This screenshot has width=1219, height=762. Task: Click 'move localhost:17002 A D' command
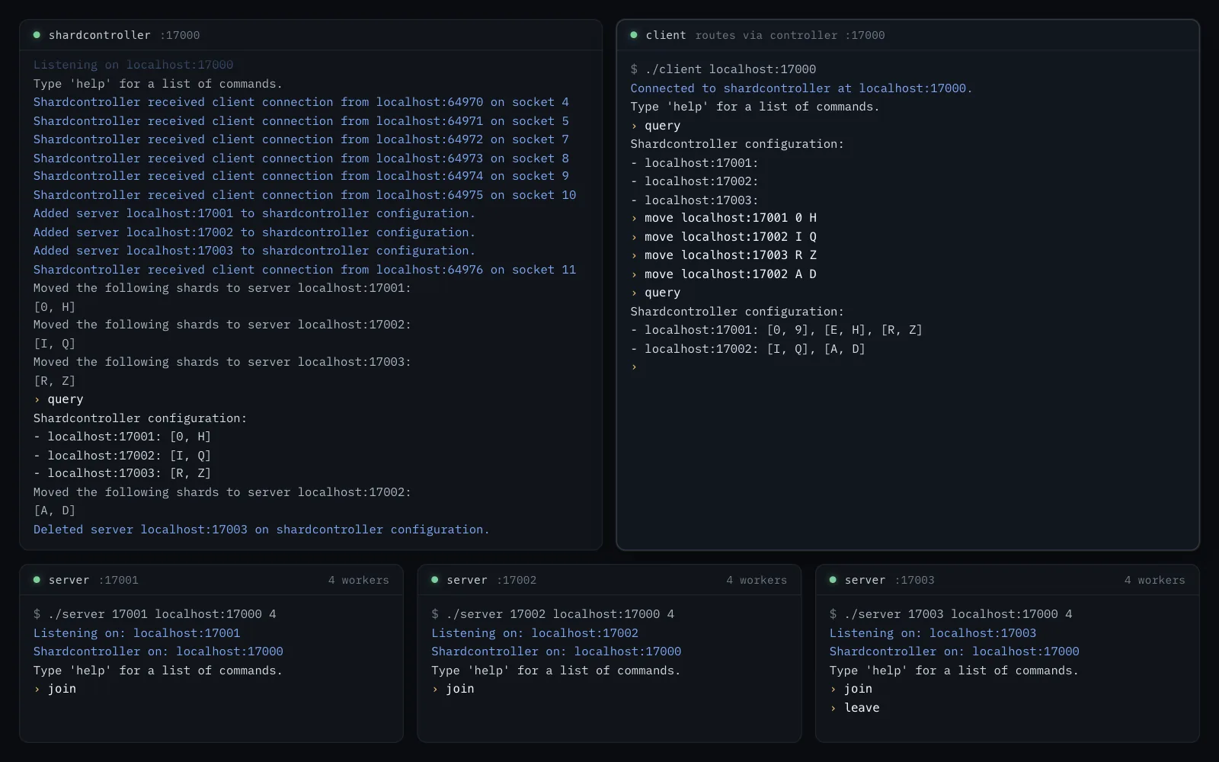(x=724, y=274)
